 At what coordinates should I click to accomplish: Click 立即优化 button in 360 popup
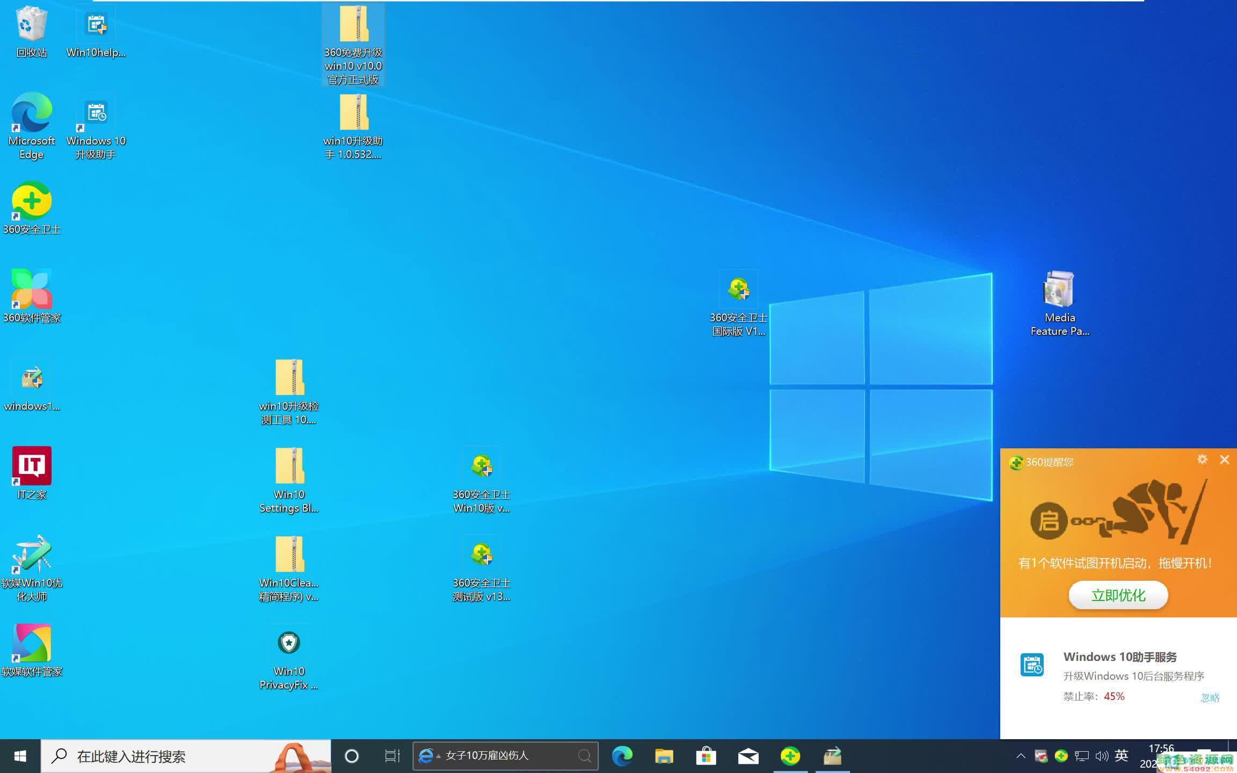1118,595
